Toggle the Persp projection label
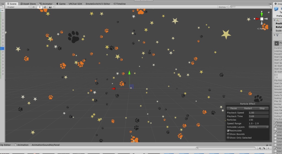Viewport: 282px width, 154px height. click(x=261, y=29)
